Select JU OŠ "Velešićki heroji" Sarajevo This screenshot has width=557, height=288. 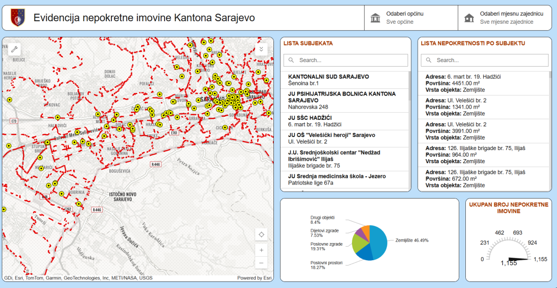pyautogui.click(x=344, y=138)
